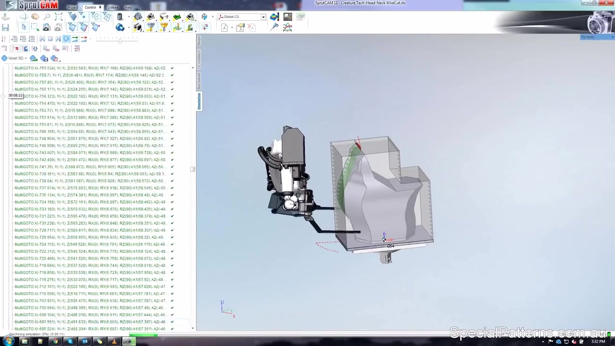Viewport: 615px width, 346px height.
Task: Select the MultiGOTO X(-741.39) row
Action: (x=90, y=167)
